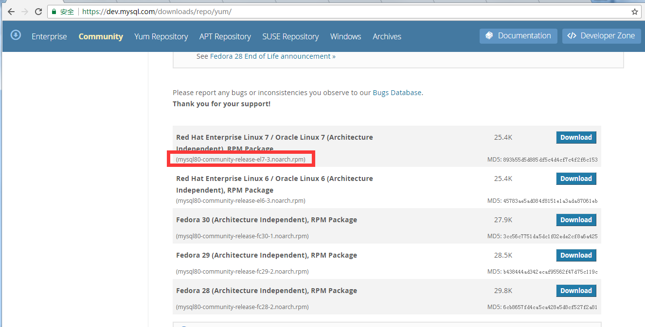645x327 pixels.
Task: Go to the Yum Repository tab
Action: [x=161, y=36]
